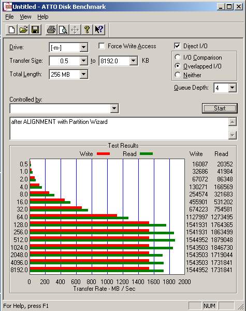This screenshot has height=311, width=246.
Task: Expand the maximum Transfer Size dropdown 8192.0
Action: [x=134, y=61]
